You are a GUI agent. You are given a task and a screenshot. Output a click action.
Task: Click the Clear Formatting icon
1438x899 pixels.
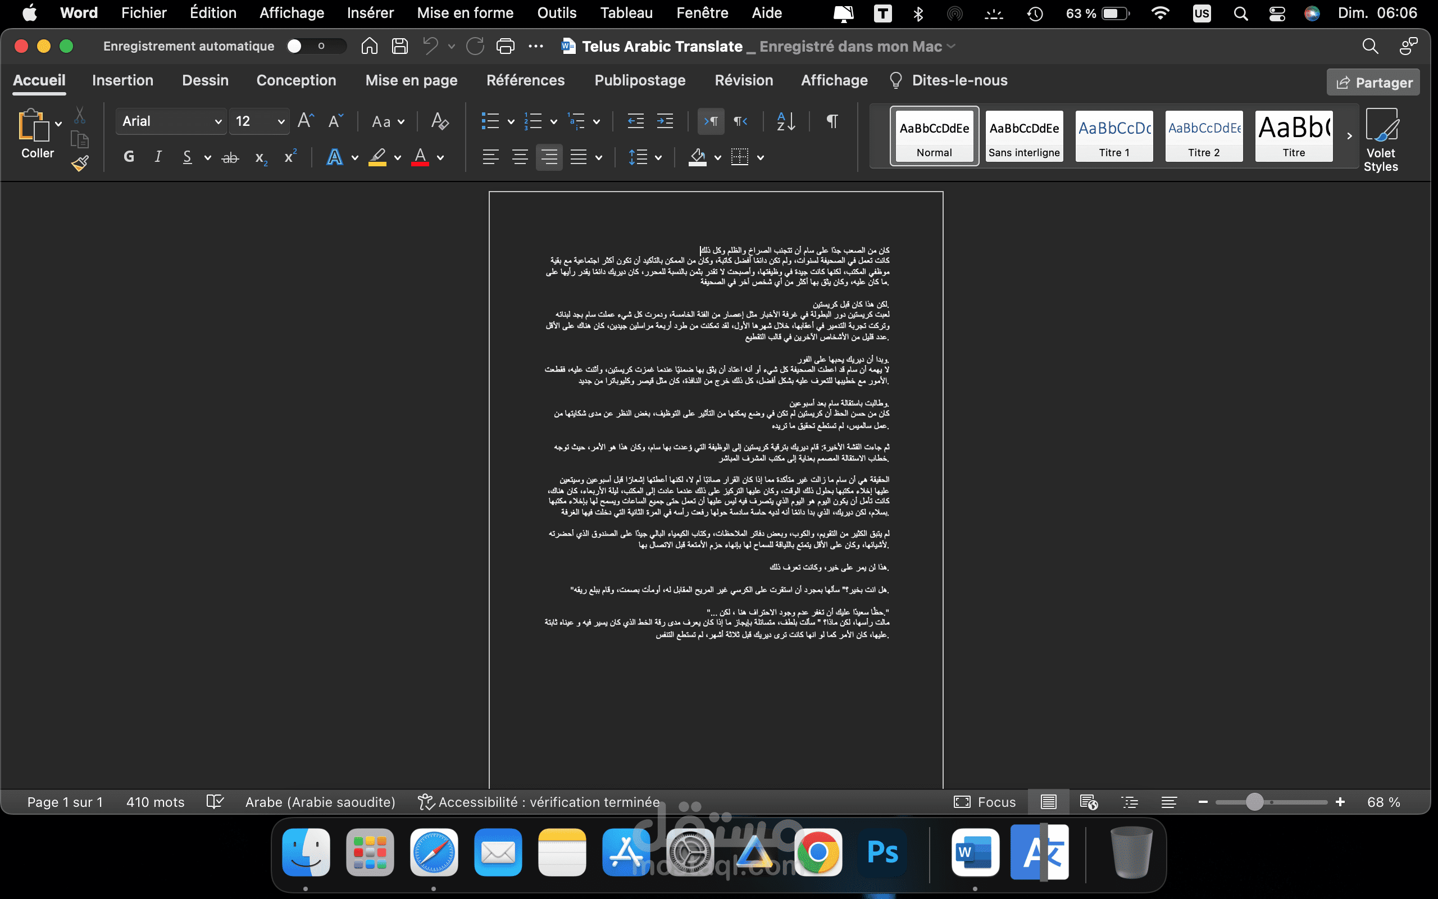pyautogui.click(x=440, y=121)
